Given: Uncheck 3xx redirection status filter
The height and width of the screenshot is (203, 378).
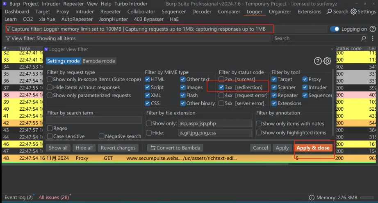Looking at the screenshot, I should point(221,87).
